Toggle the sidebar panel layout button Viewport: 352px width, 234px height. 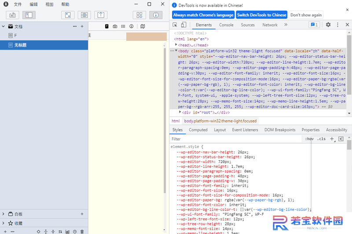(29, 15)
